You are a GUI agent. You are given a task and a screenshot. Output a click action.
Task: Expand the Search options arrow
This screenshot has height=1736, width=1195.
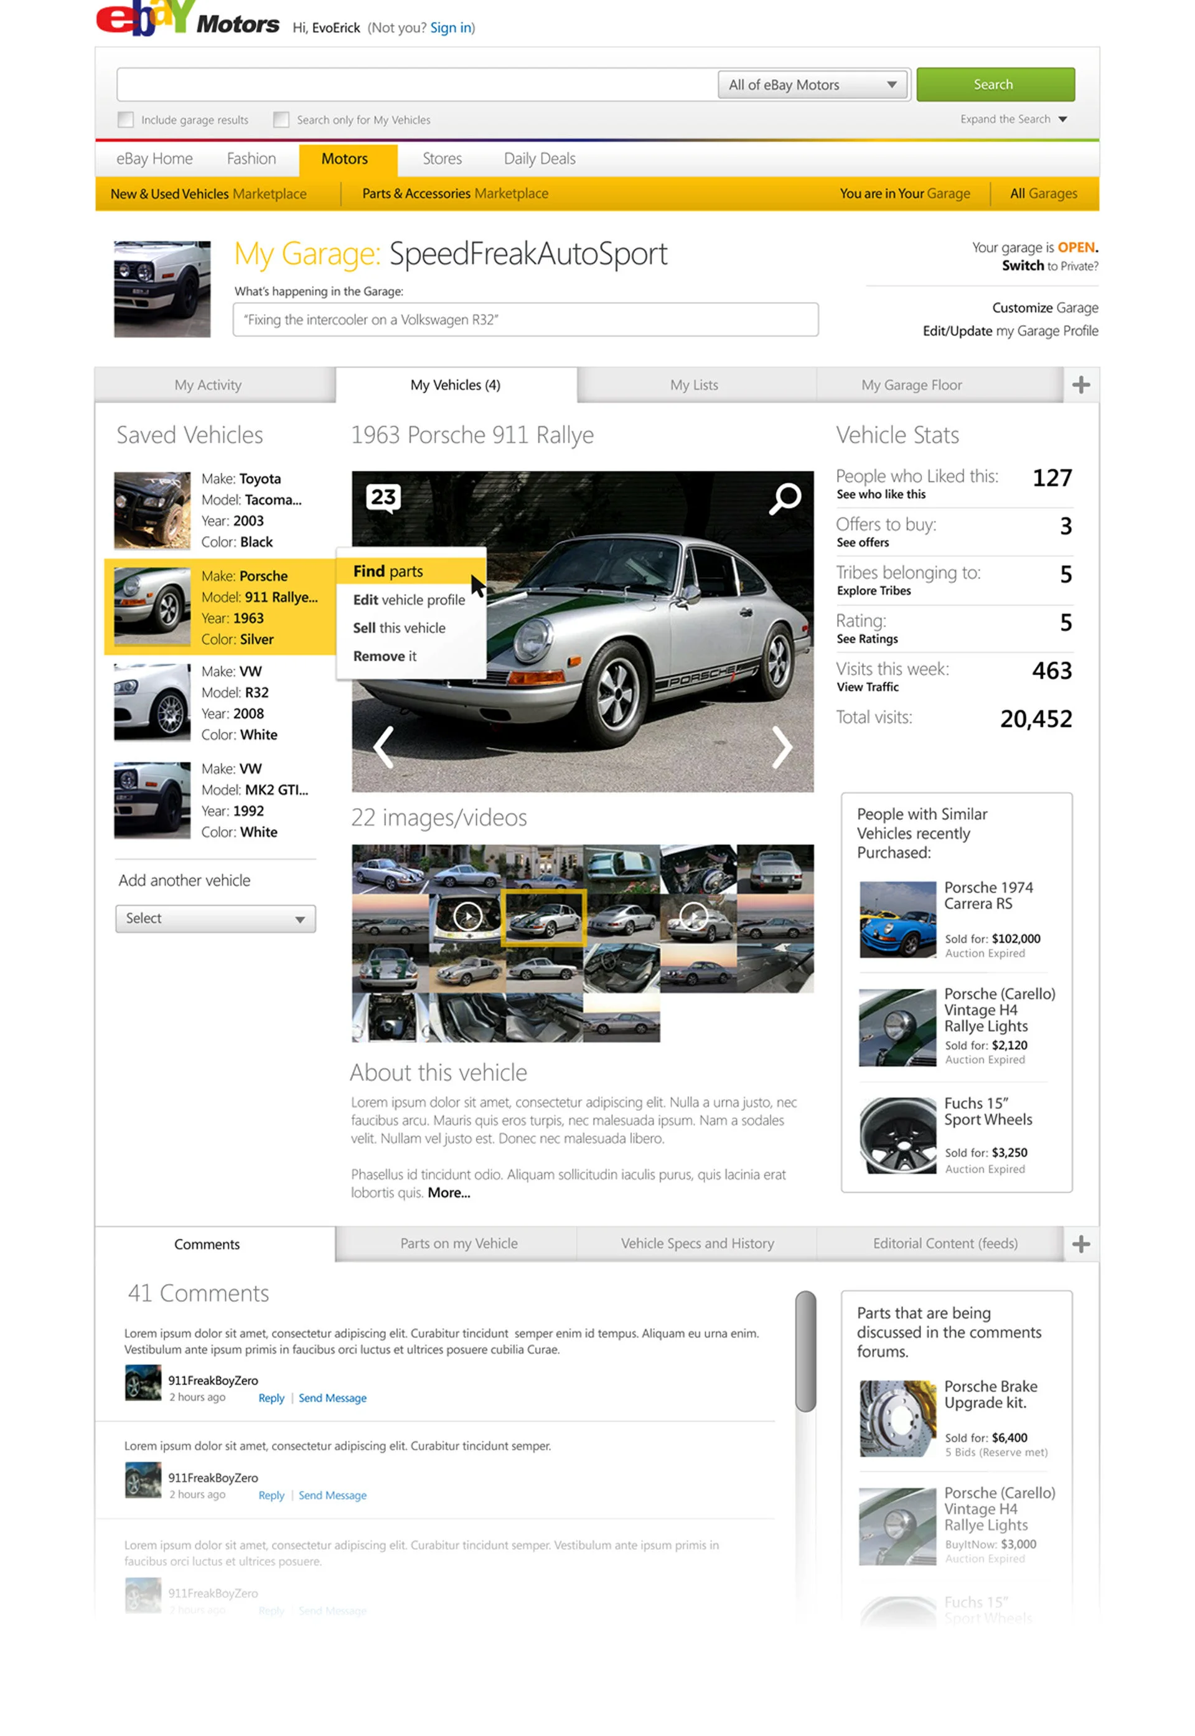pos(1062,119)
